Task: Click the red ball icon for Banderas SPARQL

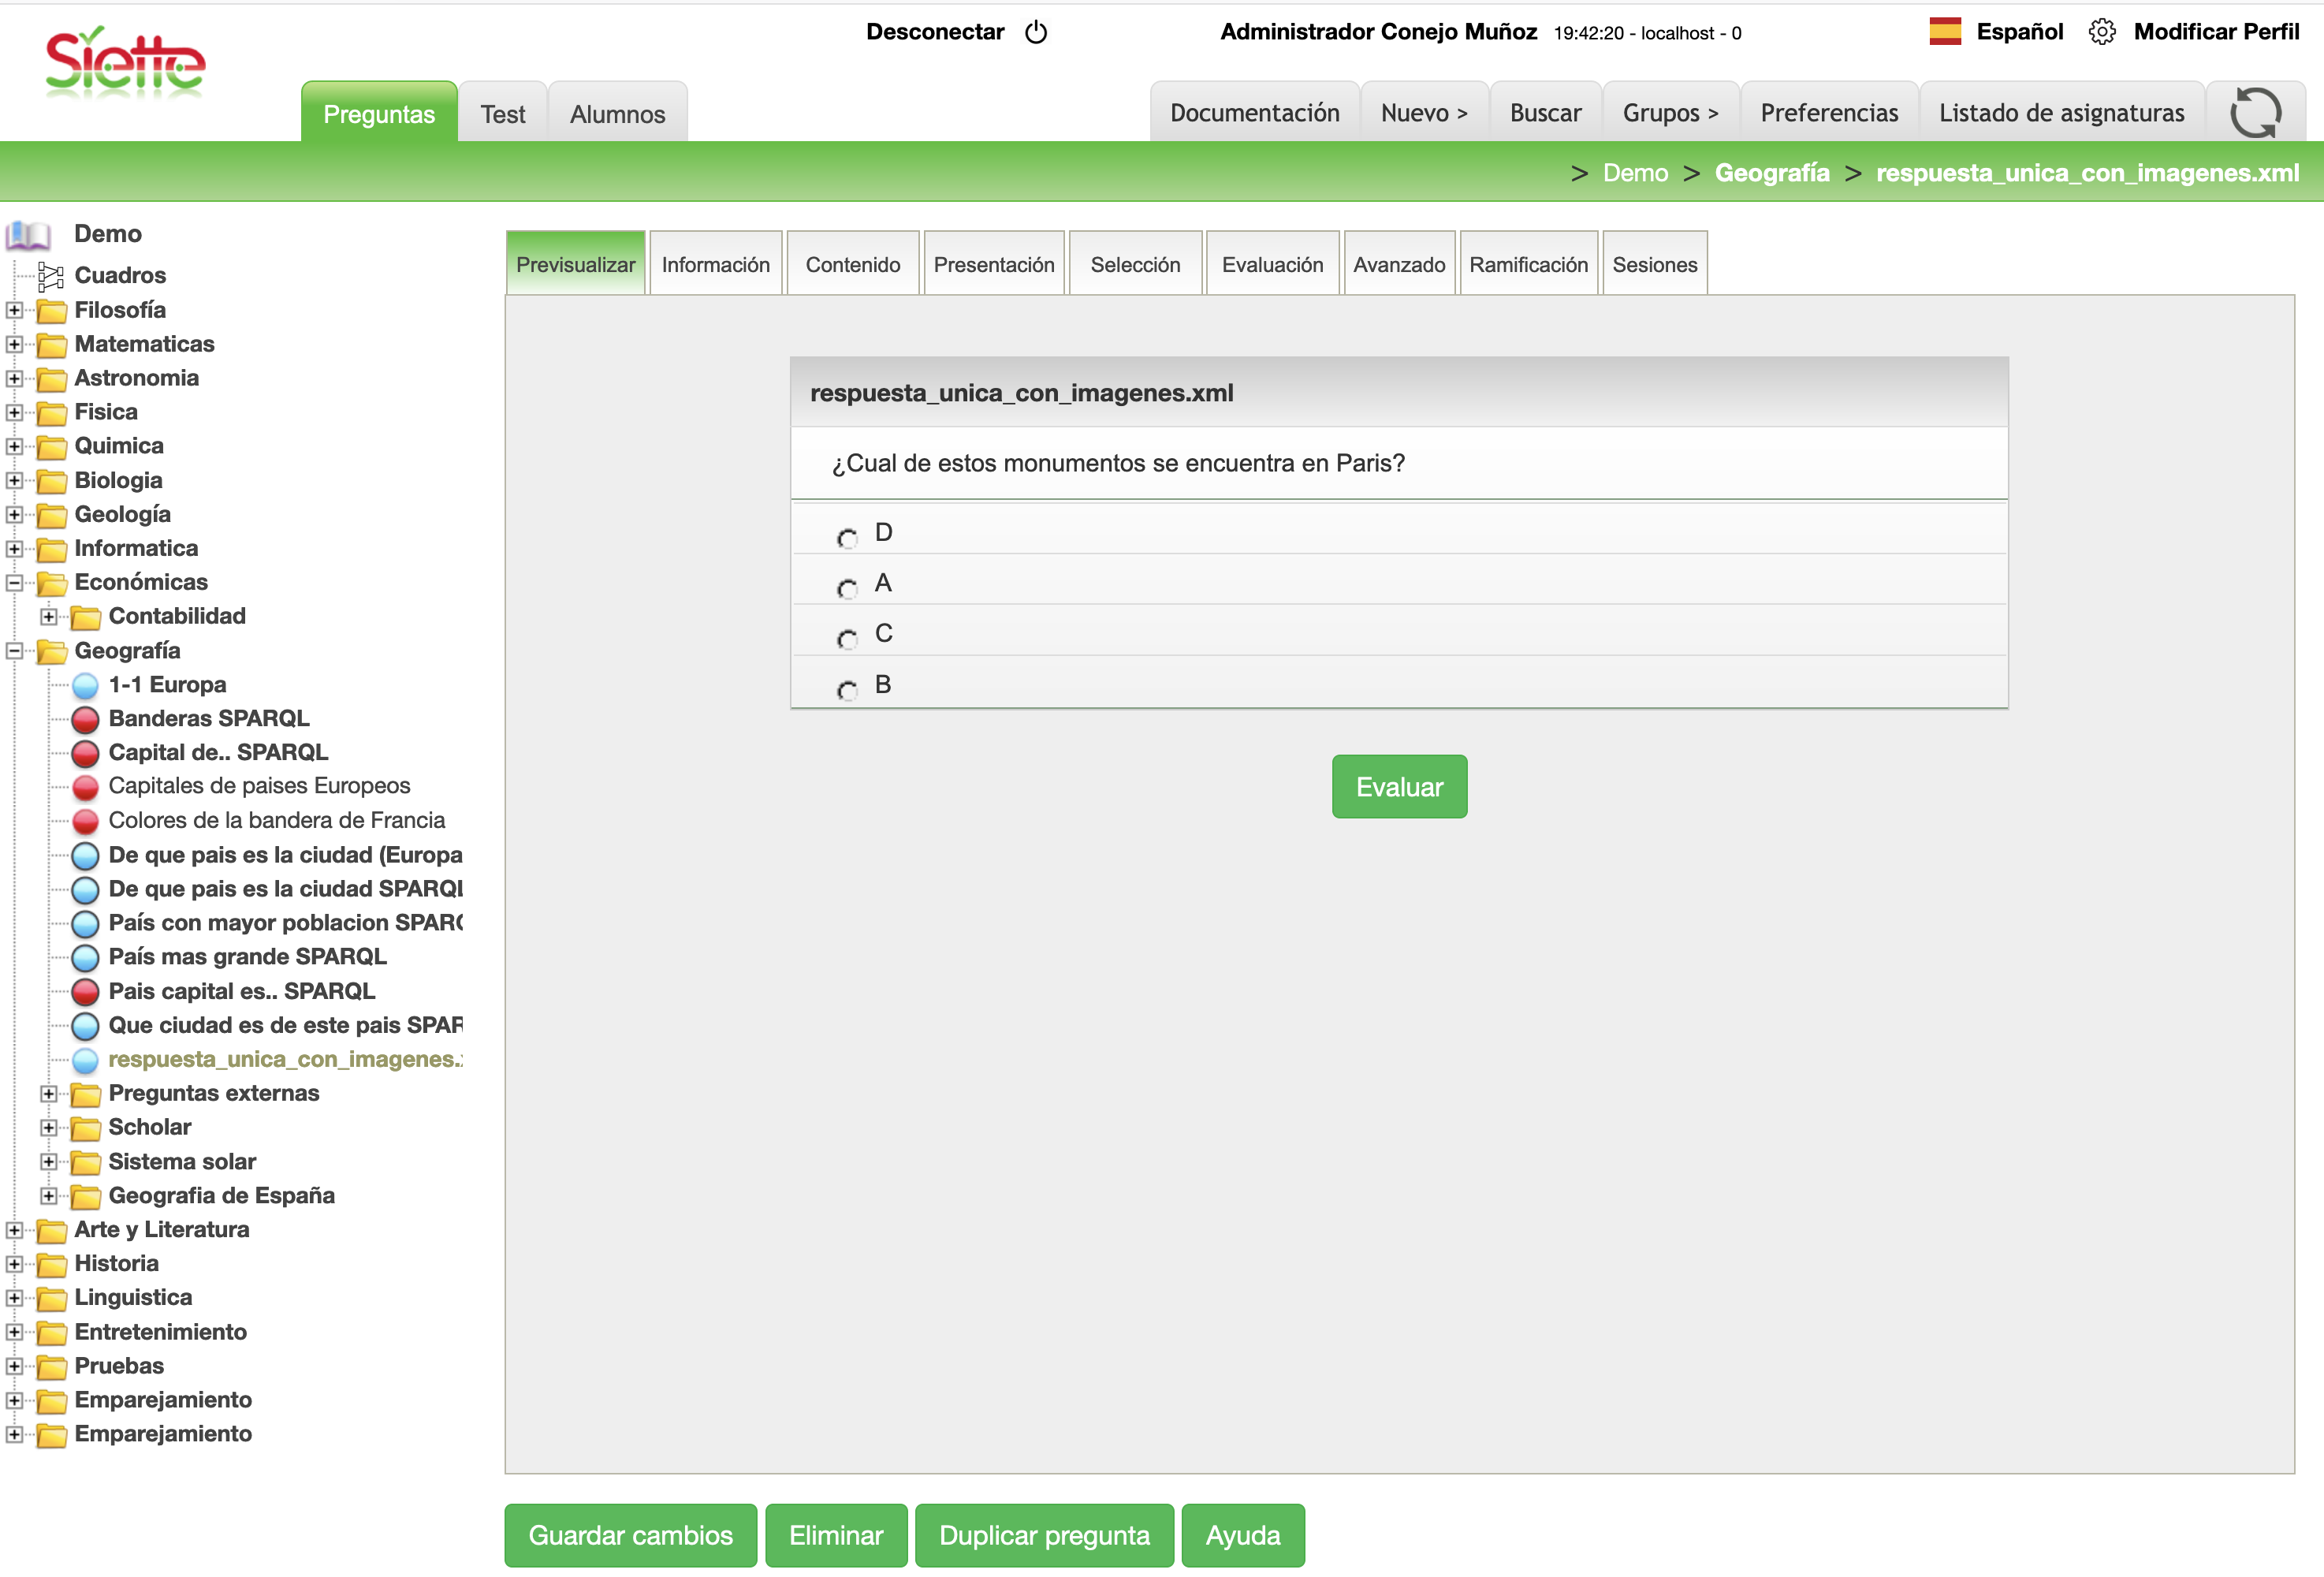Action: coord(86,719)
